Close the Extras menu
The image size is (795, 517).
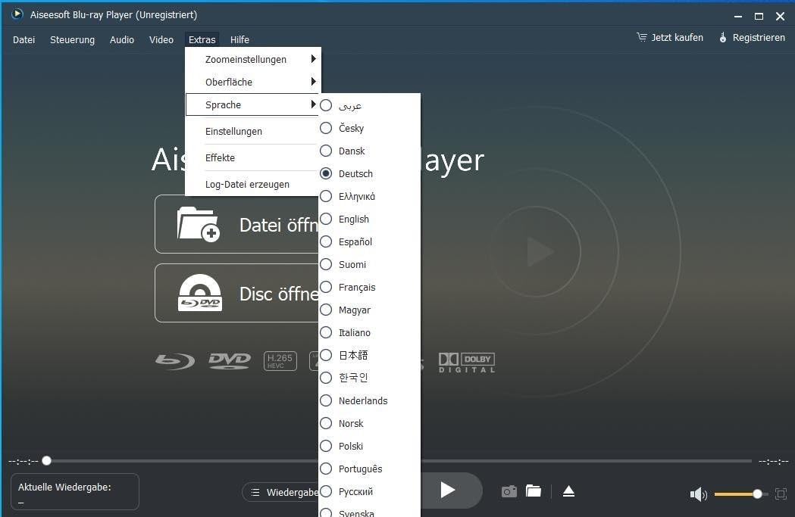[x=202, y=39]
